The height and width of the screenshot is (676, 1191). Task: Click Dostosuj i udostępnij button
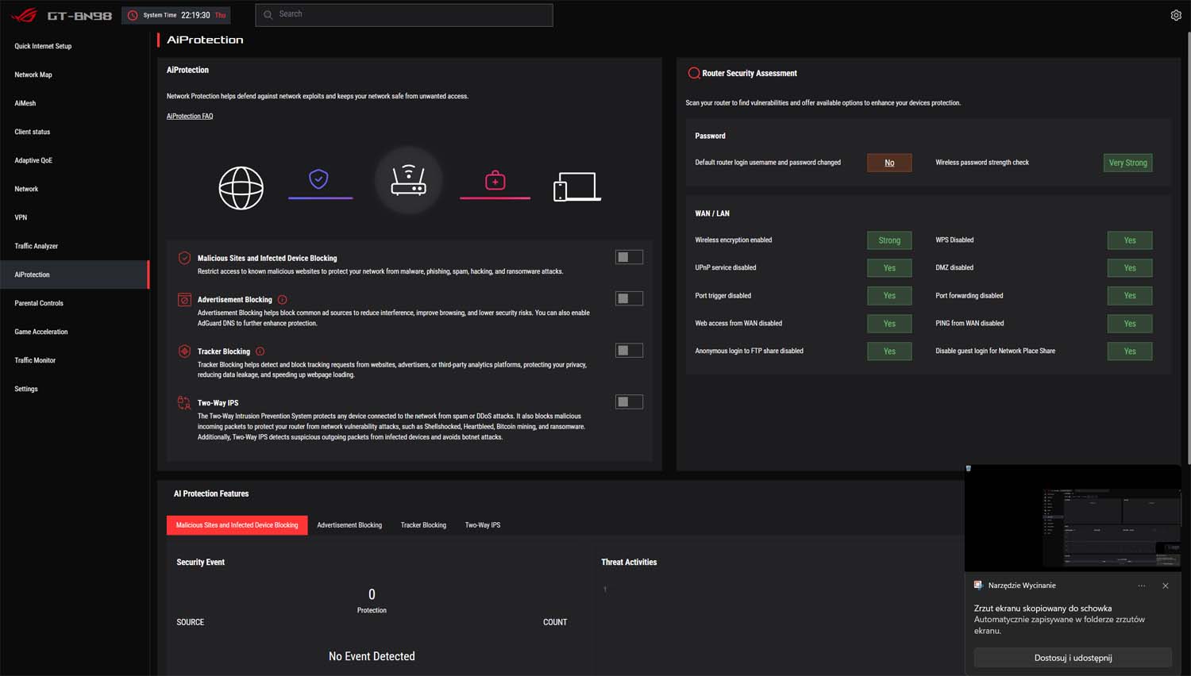click(x=1073, y=658)
